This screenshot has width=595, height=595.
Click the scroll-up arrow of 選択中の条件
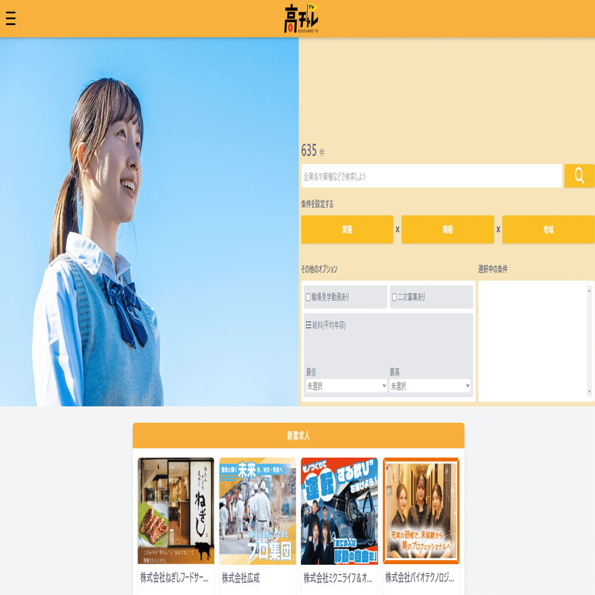coord(589,291)
